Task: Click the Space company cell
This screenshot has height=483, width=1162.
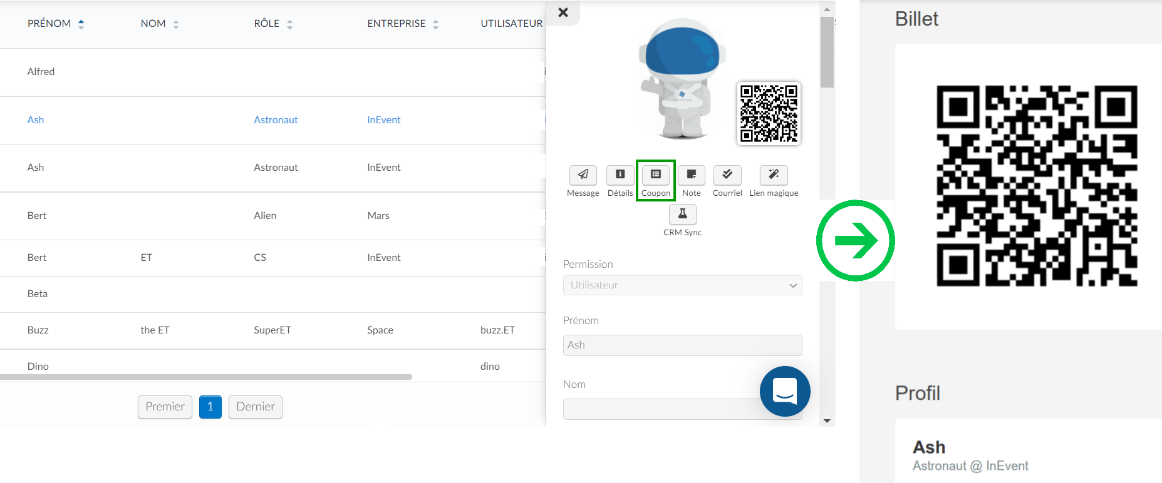Action: point(380,330)
